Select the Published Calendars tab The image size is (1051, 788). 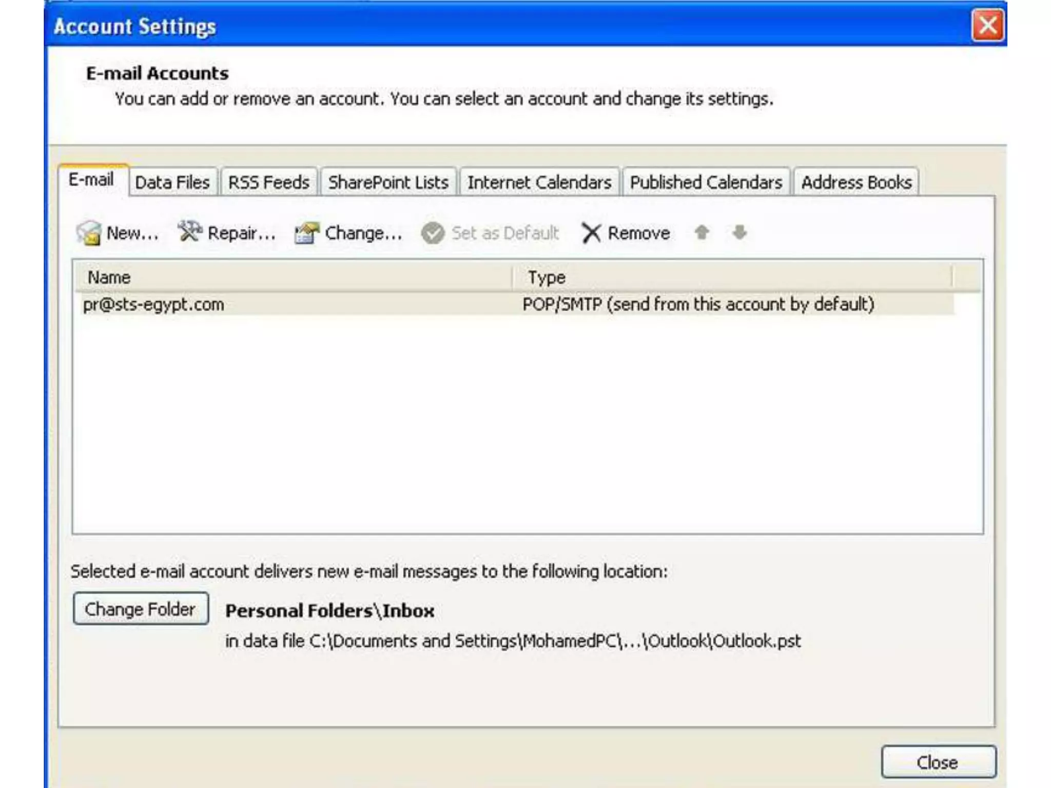coord(706,182)
